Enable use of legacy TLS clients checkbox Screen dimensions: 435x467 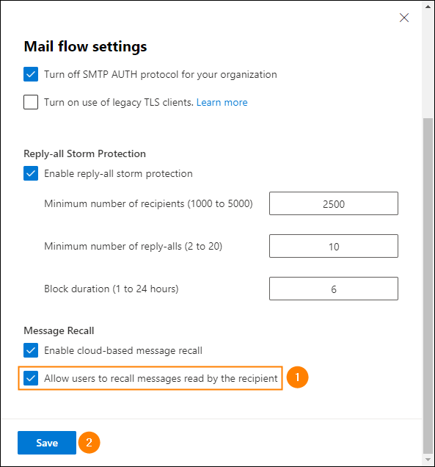31,102
